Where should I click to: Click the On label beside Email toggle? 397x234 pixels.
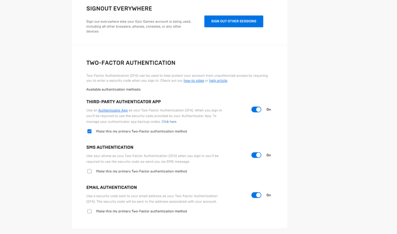point(269,195)
